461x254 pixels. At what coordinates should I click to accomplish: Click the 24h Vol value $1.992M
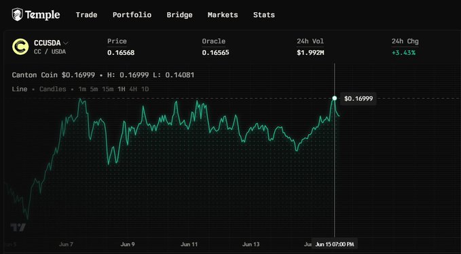[310, 53]
